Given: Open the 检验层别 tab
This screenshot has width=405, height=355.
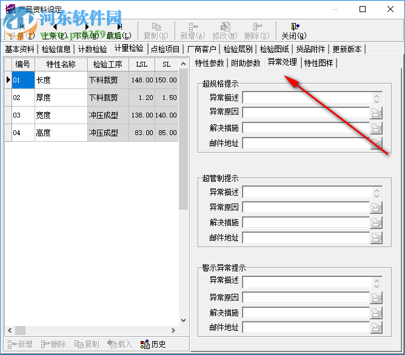Looking at the screenshot, I should click(x=238, y=49).
